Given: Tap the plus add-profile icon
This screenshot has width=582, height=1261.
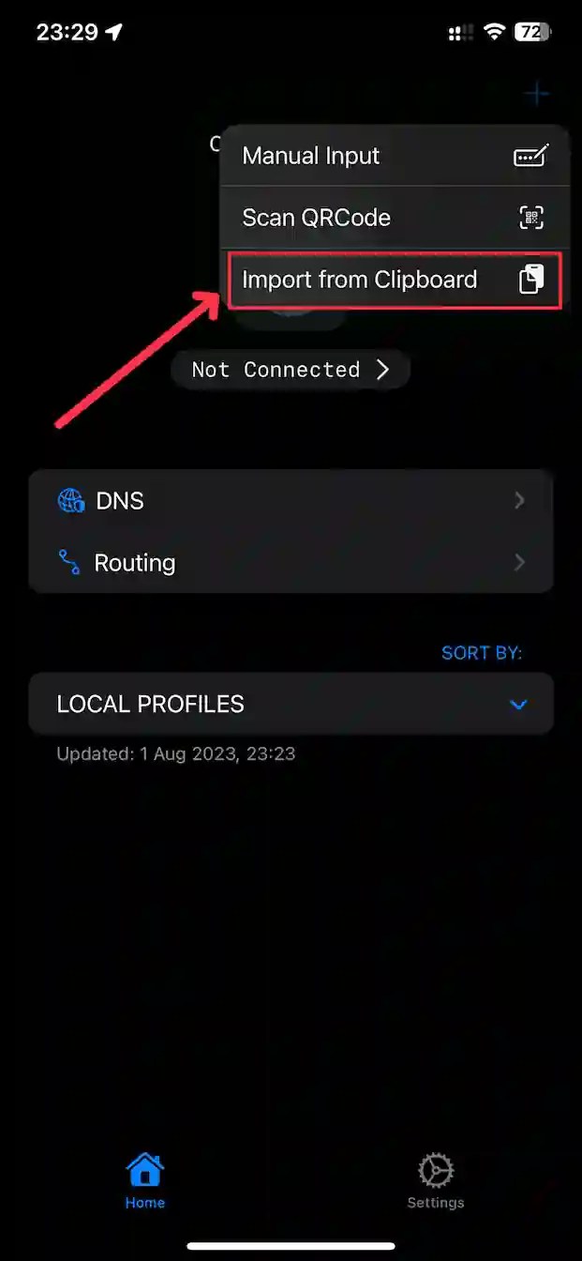Looking at the screenshot, I should (537, 94).
